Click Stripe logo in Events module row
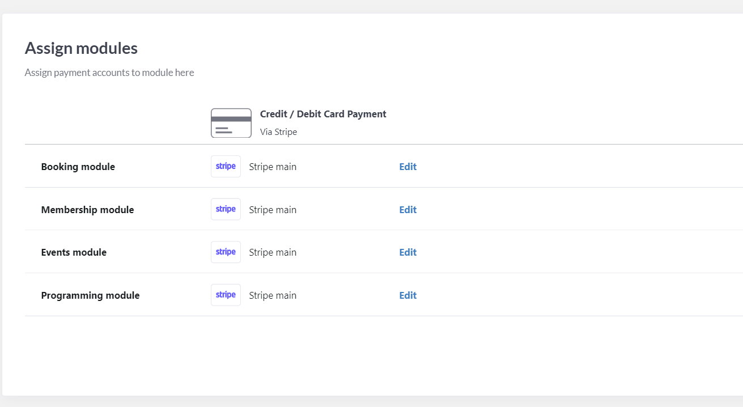743x407 pixels. click(226, 252)
